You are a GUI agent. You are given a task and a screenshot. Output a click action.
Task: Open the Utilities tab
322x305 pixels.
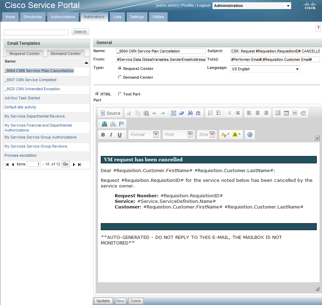click(158, 17)
